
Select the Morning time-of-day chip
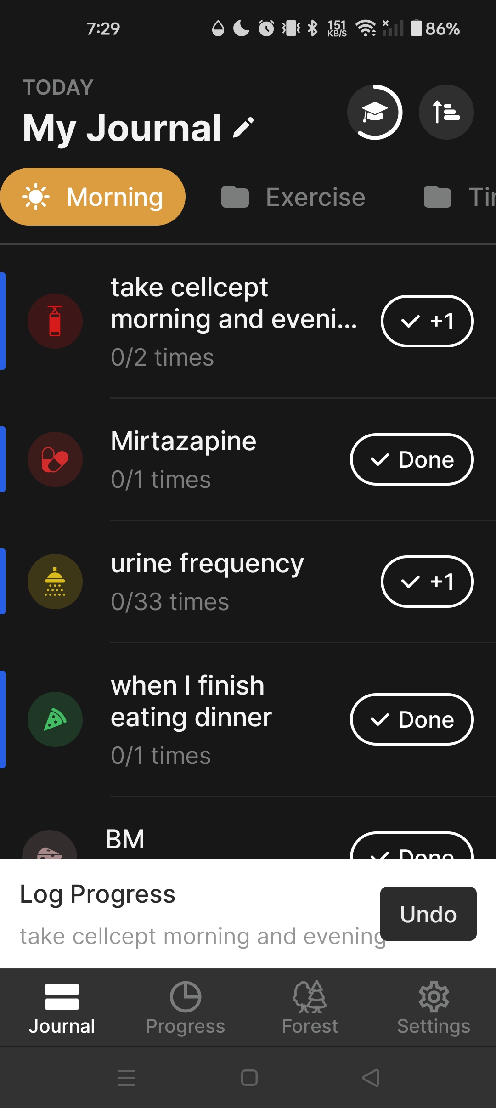point(93,197)
